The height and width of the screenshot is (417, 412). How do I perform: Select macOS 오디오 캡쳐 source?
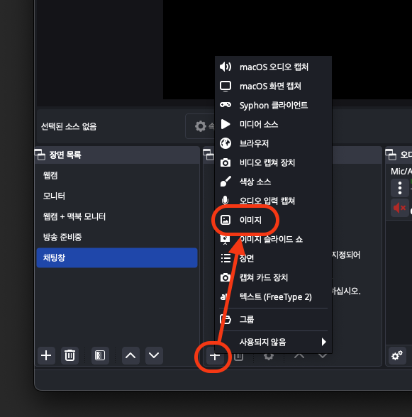[273, 67]
